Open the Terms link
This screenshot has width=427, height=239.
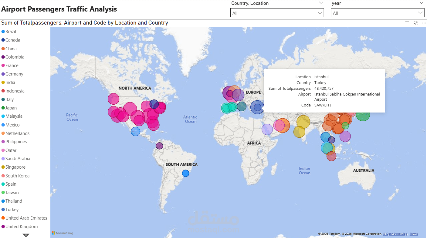pyautogui.click(x=414, y=234)
